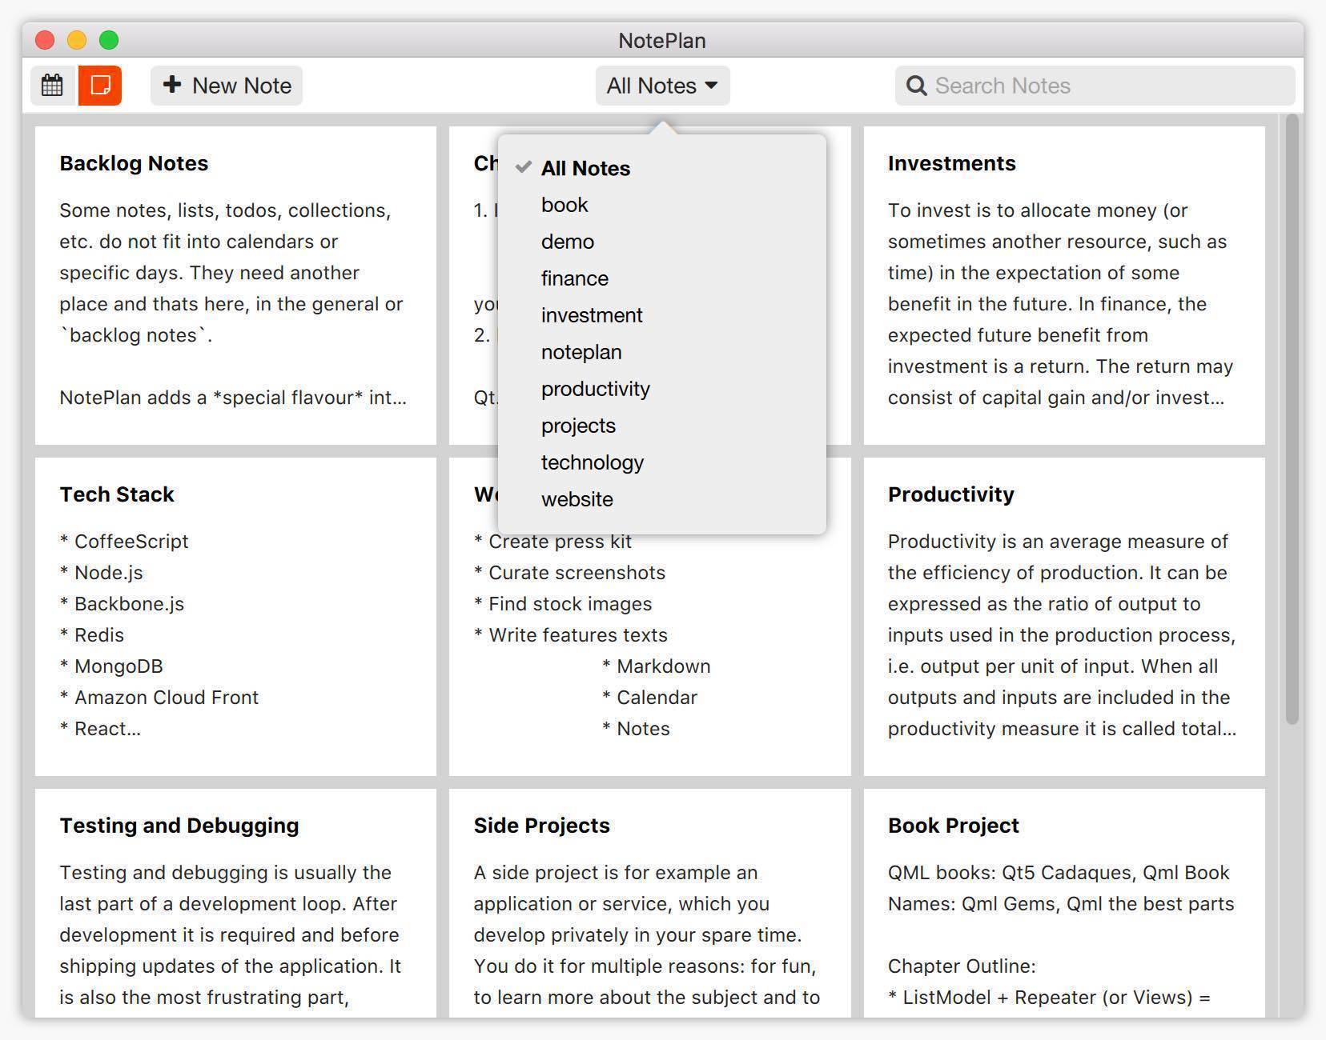Open the Productivity note card
Screen dimensions: 1326x1040
point(1064,617)
